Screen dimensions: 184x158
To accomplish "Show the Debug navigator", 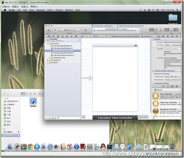I will pyautogui.click(x=67, y=36).
